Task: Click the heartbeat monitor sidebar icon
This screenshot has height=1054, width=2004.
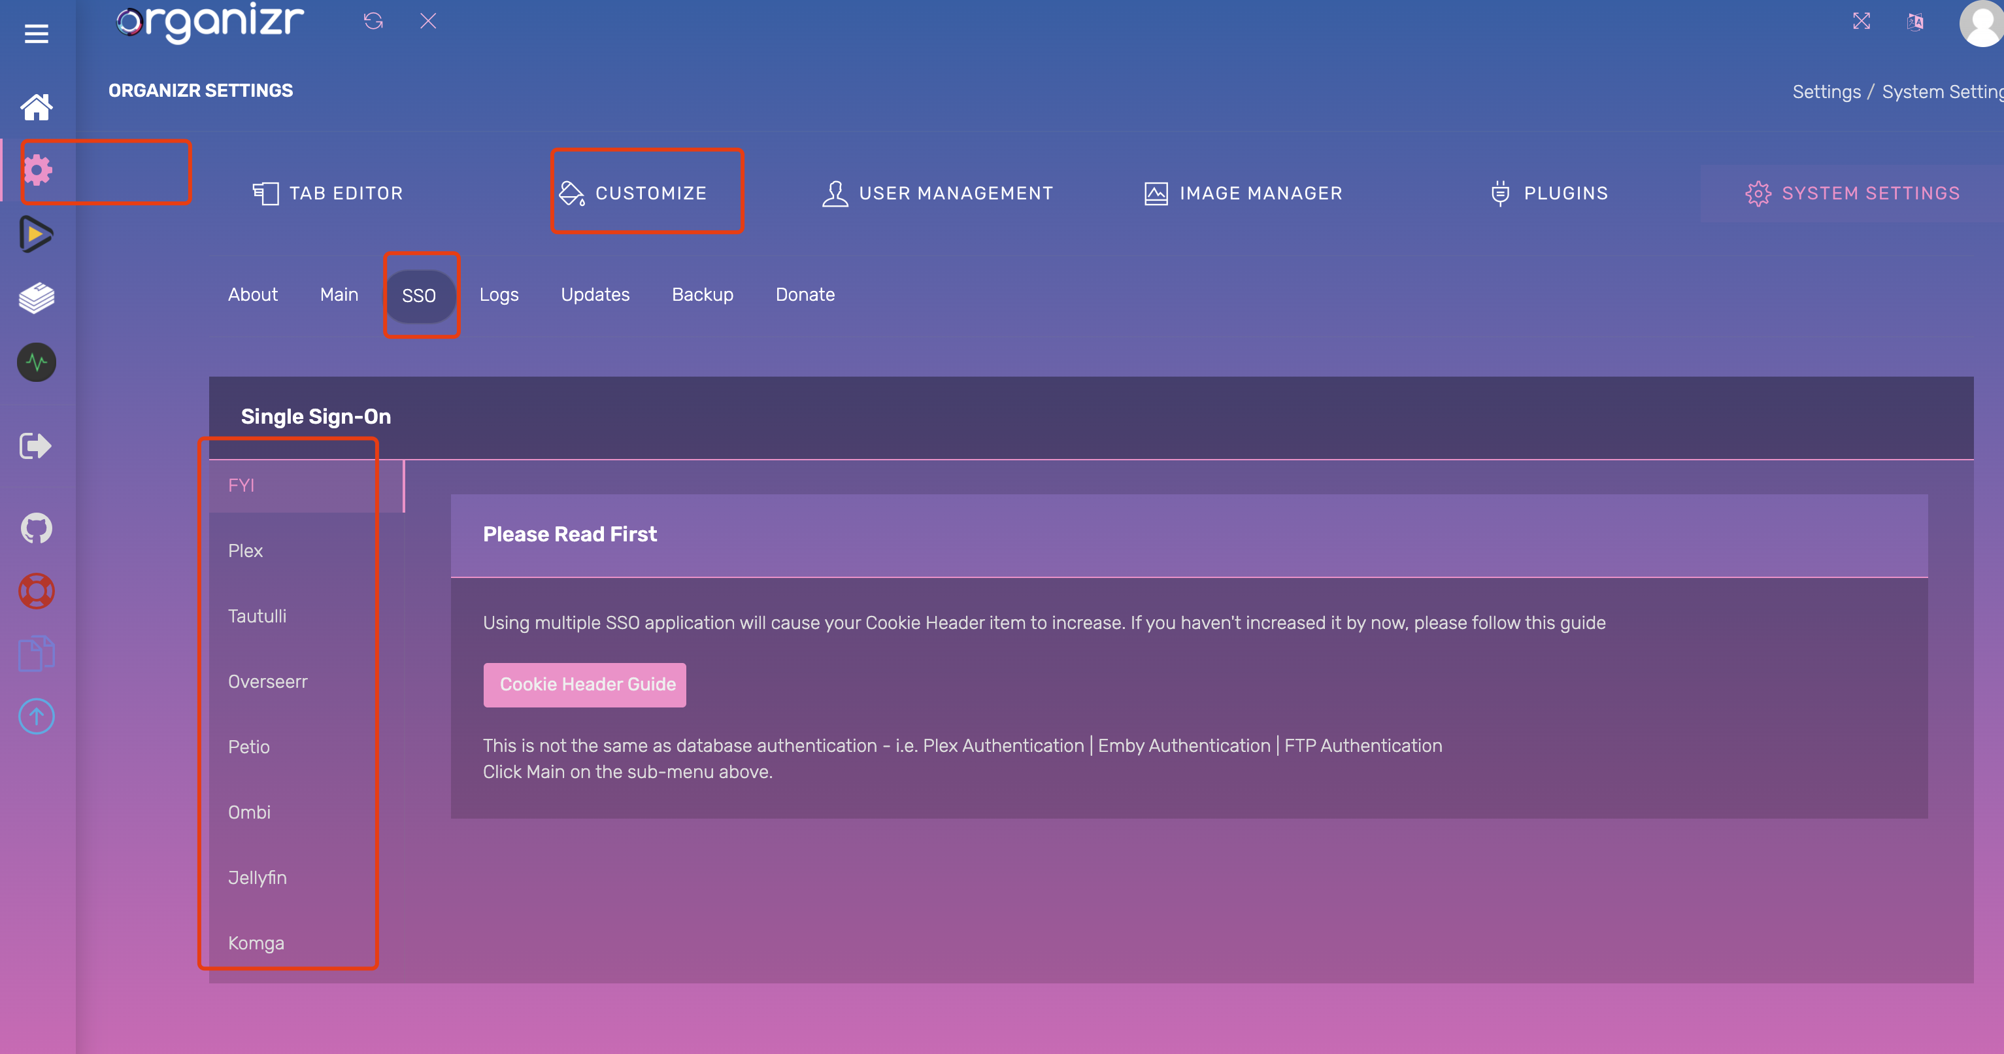Action: (x=36, y=362)
